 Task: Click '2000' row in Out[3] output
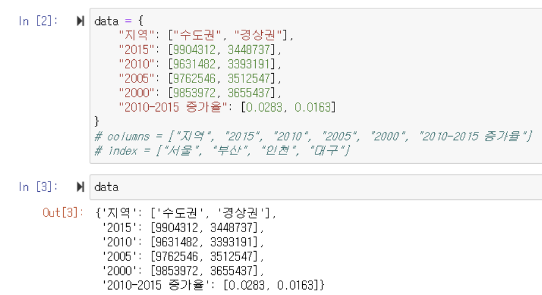(x=183, y=271)
